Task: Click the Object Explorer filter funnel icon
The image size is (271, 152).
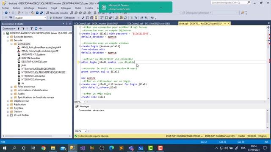Action: click(32, 29)
